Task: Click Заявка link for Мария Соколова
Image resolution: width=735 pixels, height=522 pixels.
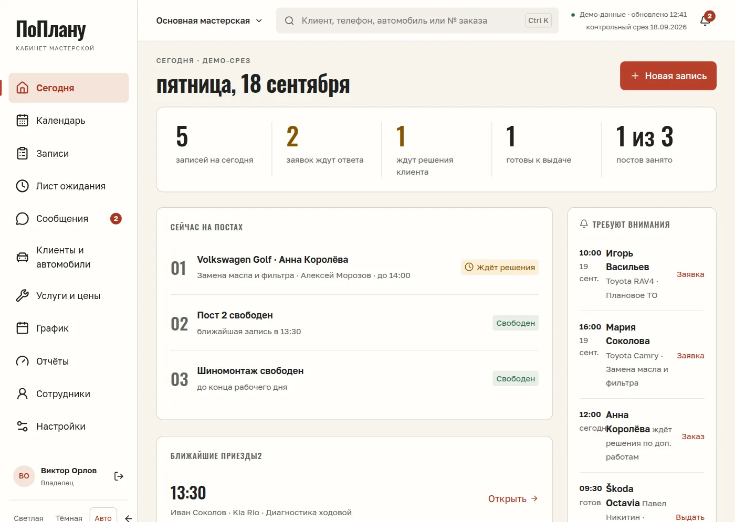Action: [x=690, y=356]
